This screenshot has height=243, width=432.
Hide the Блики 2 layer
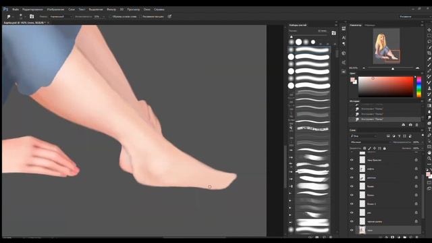coord(352,204)
